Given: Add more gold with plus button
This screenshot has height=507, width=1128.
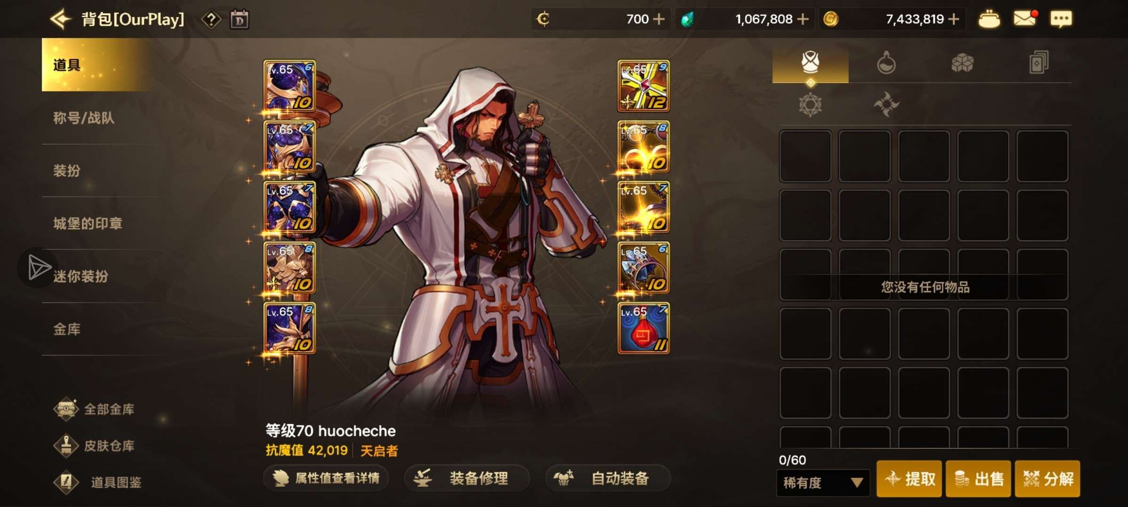Looking at the screenshot, I should click(x=954, y=19).
